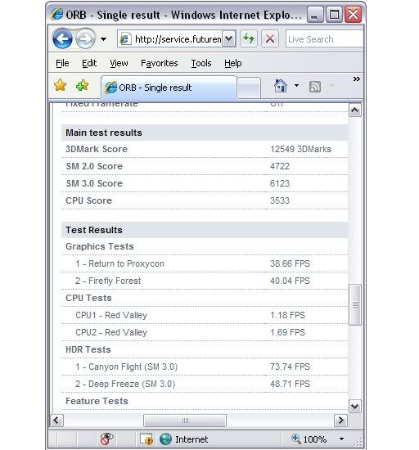Screen dimensions: 419x450
Task: Open the File menu
Action: pos(62,63)
